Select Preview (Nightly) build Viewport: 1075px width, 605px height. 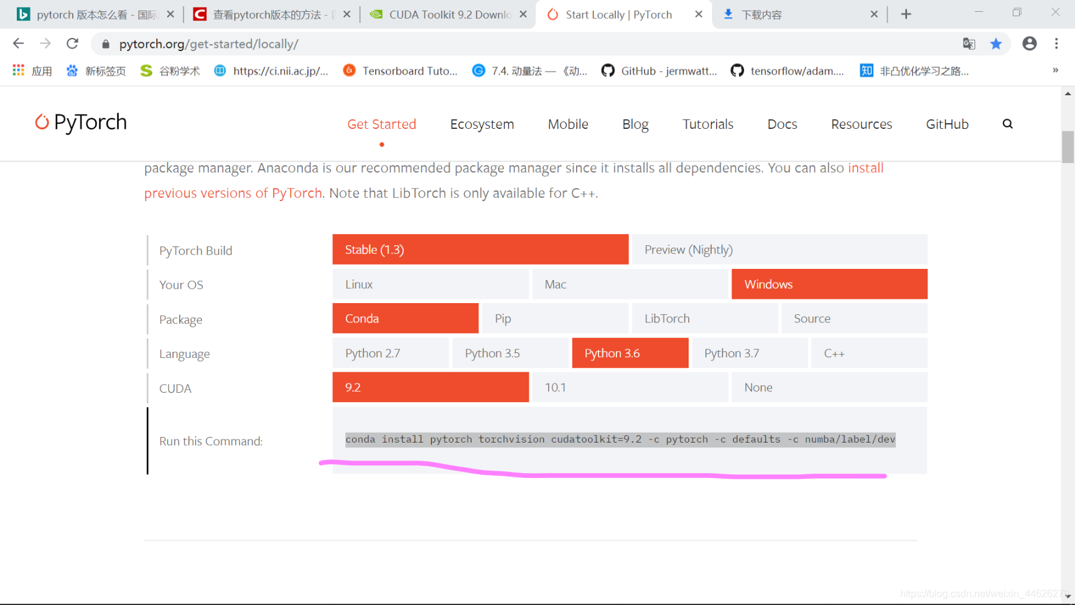(779, 250)
